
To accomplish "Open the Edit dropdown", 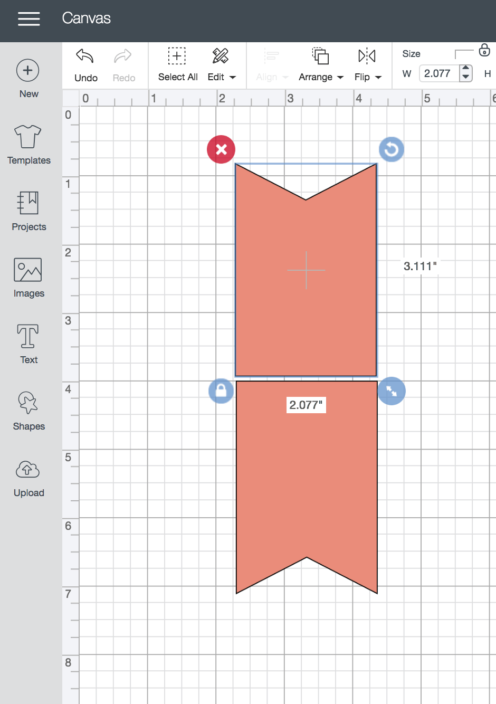I will click(x=222, y=64).
